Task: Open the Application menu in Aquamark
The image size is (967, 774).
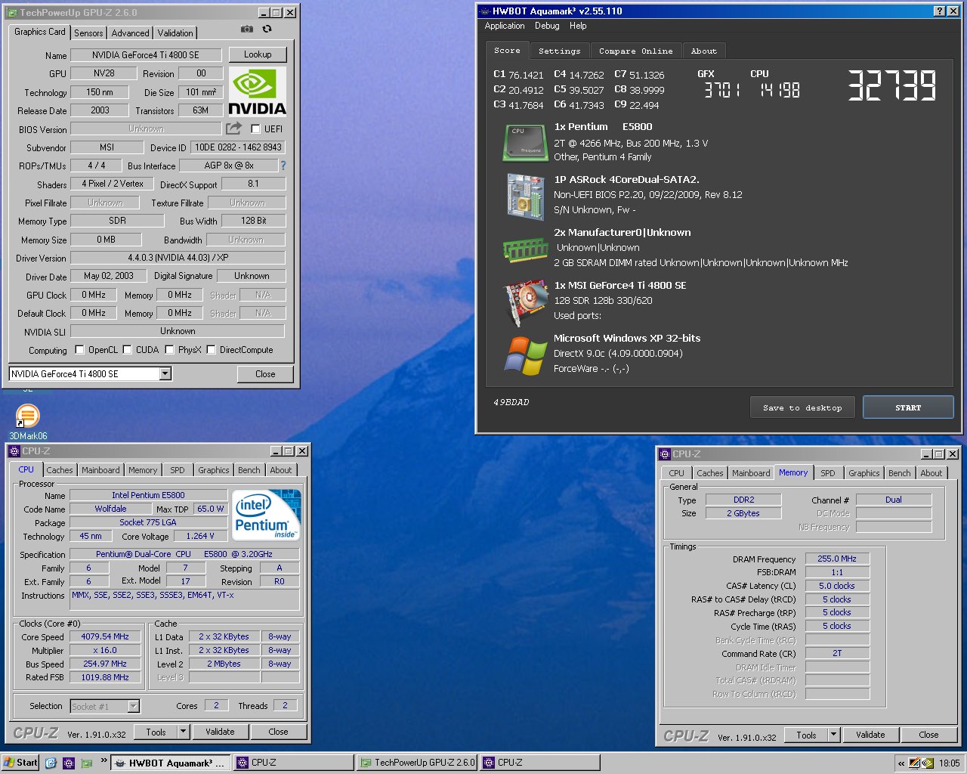Action: pyautogui.click(x=505, y=26)
